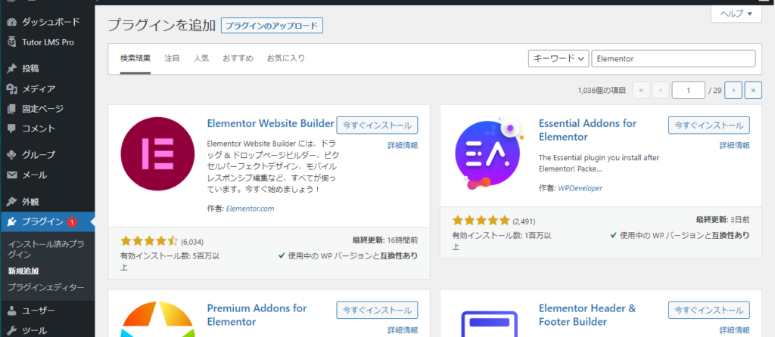Click the 最終更新: 3日前 text
This screenshot has height=337, width=775.
click(723, 220)
